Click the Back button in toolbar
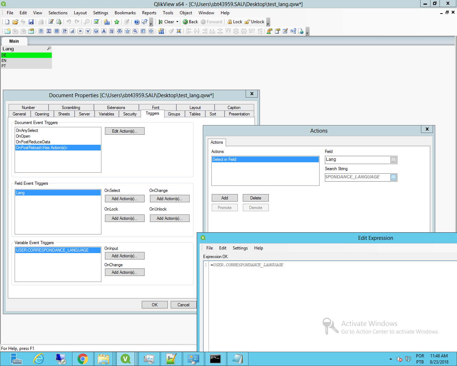This screenshot has width=457, height=366. [x=190, y=22]
